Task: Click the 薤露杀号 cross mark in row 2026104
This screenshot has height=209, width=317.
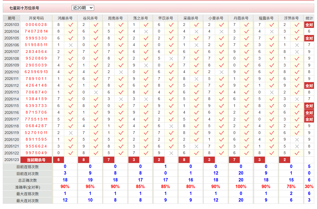Action: 272,32
